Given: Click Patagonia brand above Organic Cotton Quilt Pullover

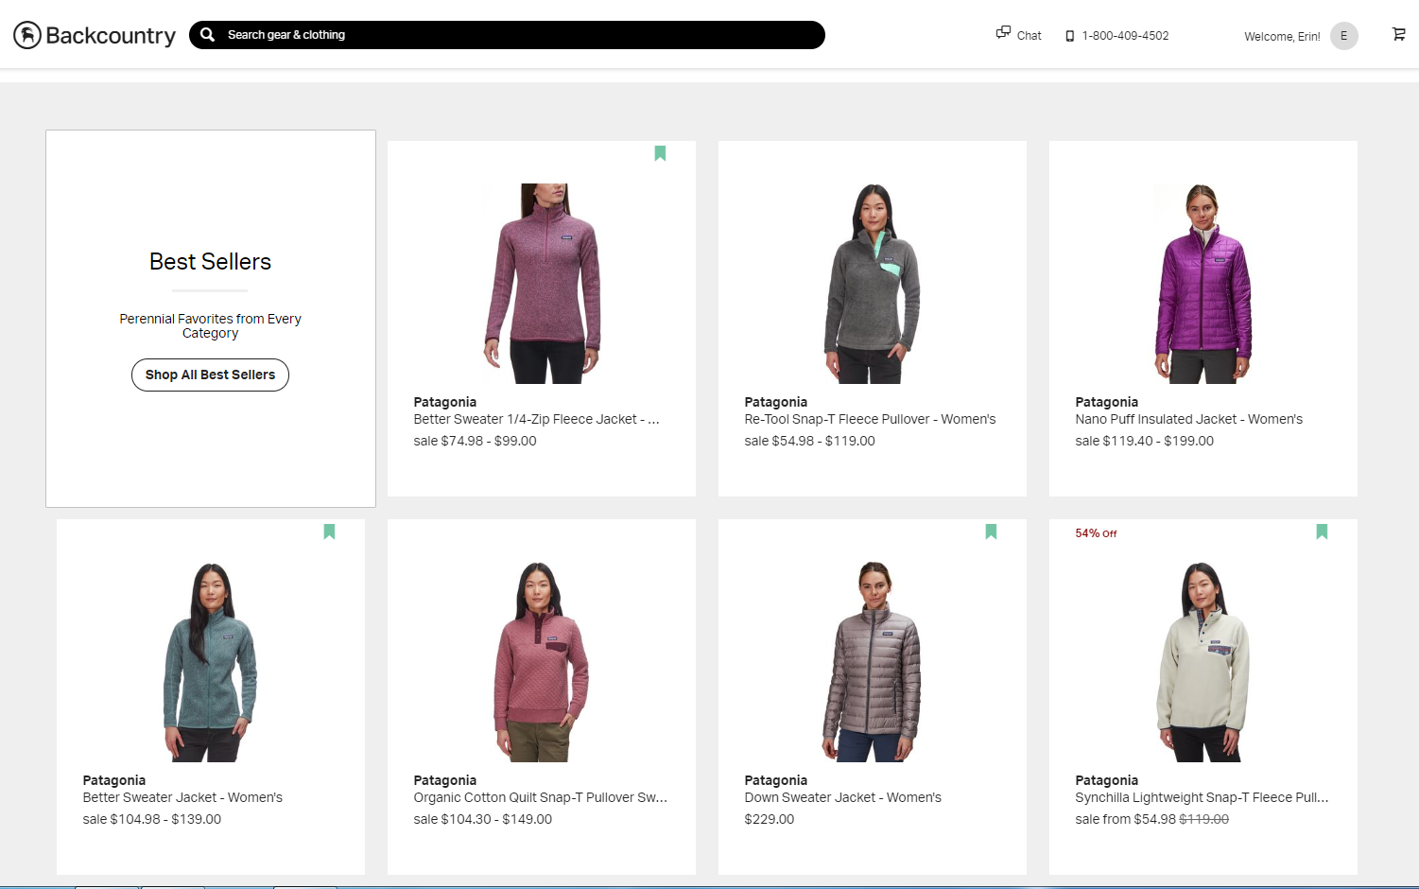Looking at the screenshot, I should point(444,780).
